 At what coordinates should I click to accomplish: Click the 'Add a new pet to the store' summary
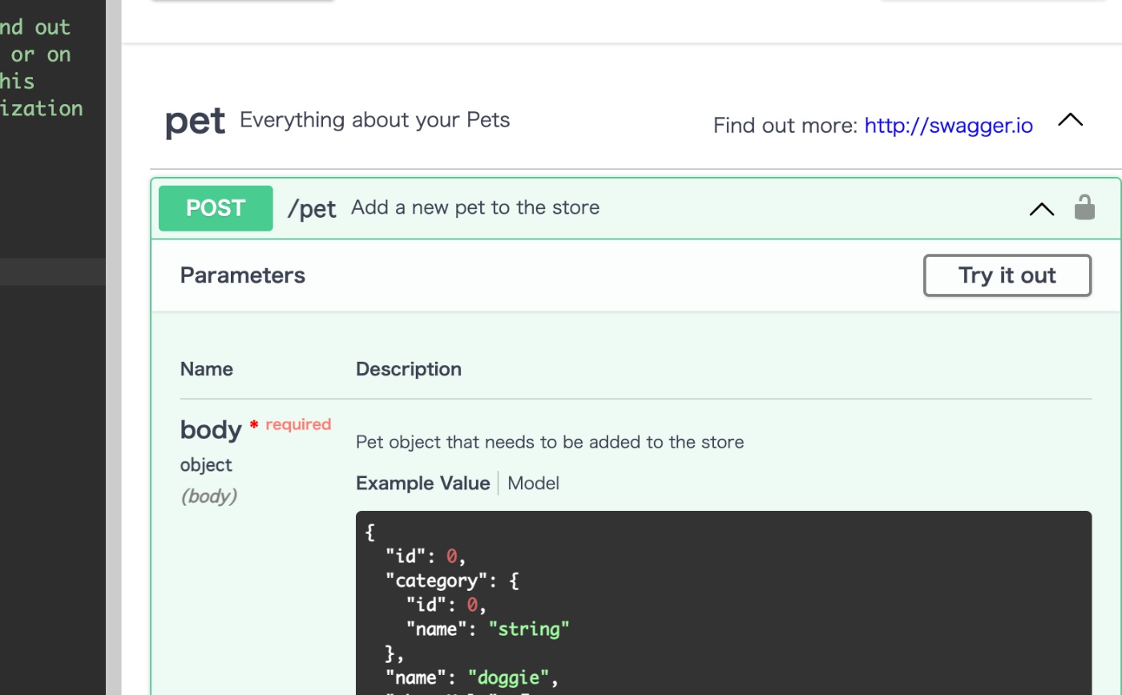(x=475, y=207)
